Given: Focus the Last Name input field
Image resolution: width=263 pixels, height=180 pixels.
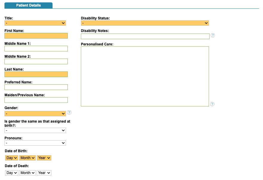Looking at the screenshot, I should tap(36, 74).
